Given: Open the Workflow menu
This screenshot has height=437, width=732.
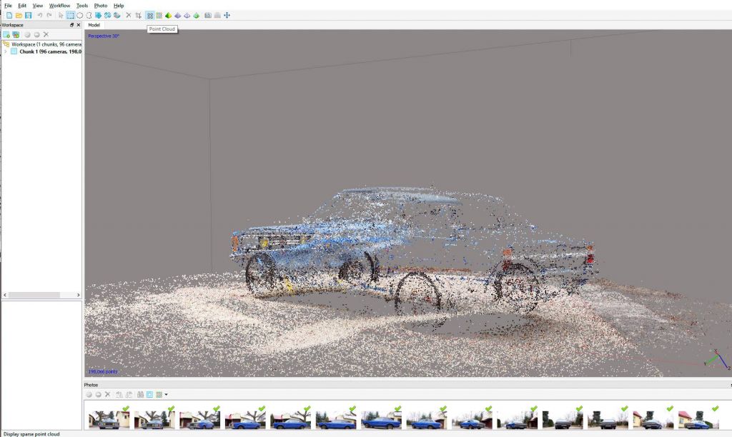Looking at the screenshot, I should pyautogui.click(x=59, y=5).
